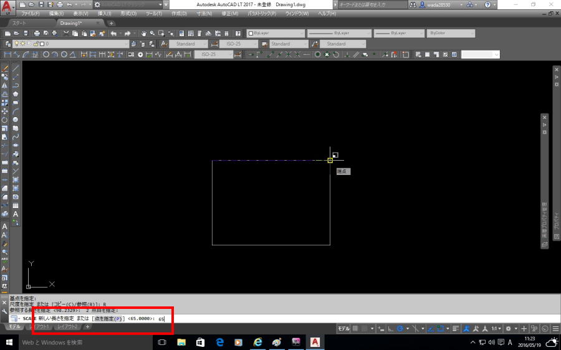This screenshot has width=561, height=350.
Task: Open the Layer Properties Manager icon
Action: tap(8, 44)
